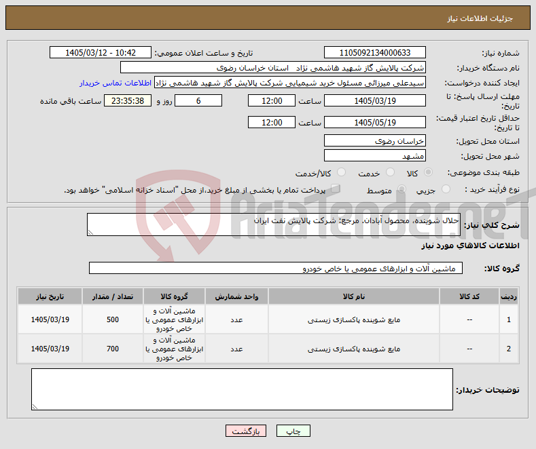
Task: Click row number 2 cell
Action: click(509, 349)
